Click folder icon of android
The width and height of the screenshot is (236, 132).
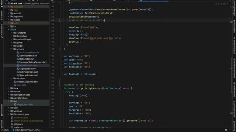point(11,13)
